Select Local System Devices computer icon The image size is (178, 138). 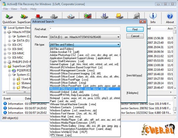pyautogui.click(x=5, y=28)
